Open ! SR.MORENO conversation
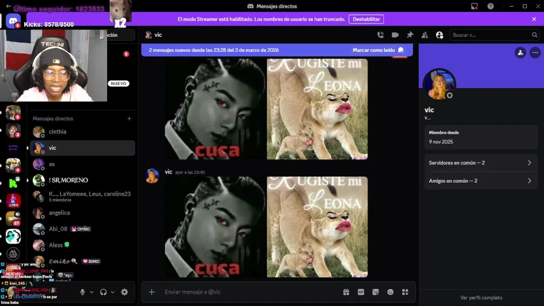 pos(82,180)
